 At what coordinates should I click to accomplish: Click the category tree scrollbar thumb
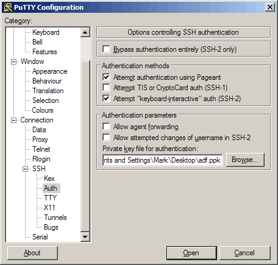click(85, 146)
